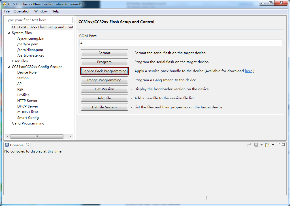Click the Get Version button
This screenshot has height=206, width=290.
(x=104, y=89)
